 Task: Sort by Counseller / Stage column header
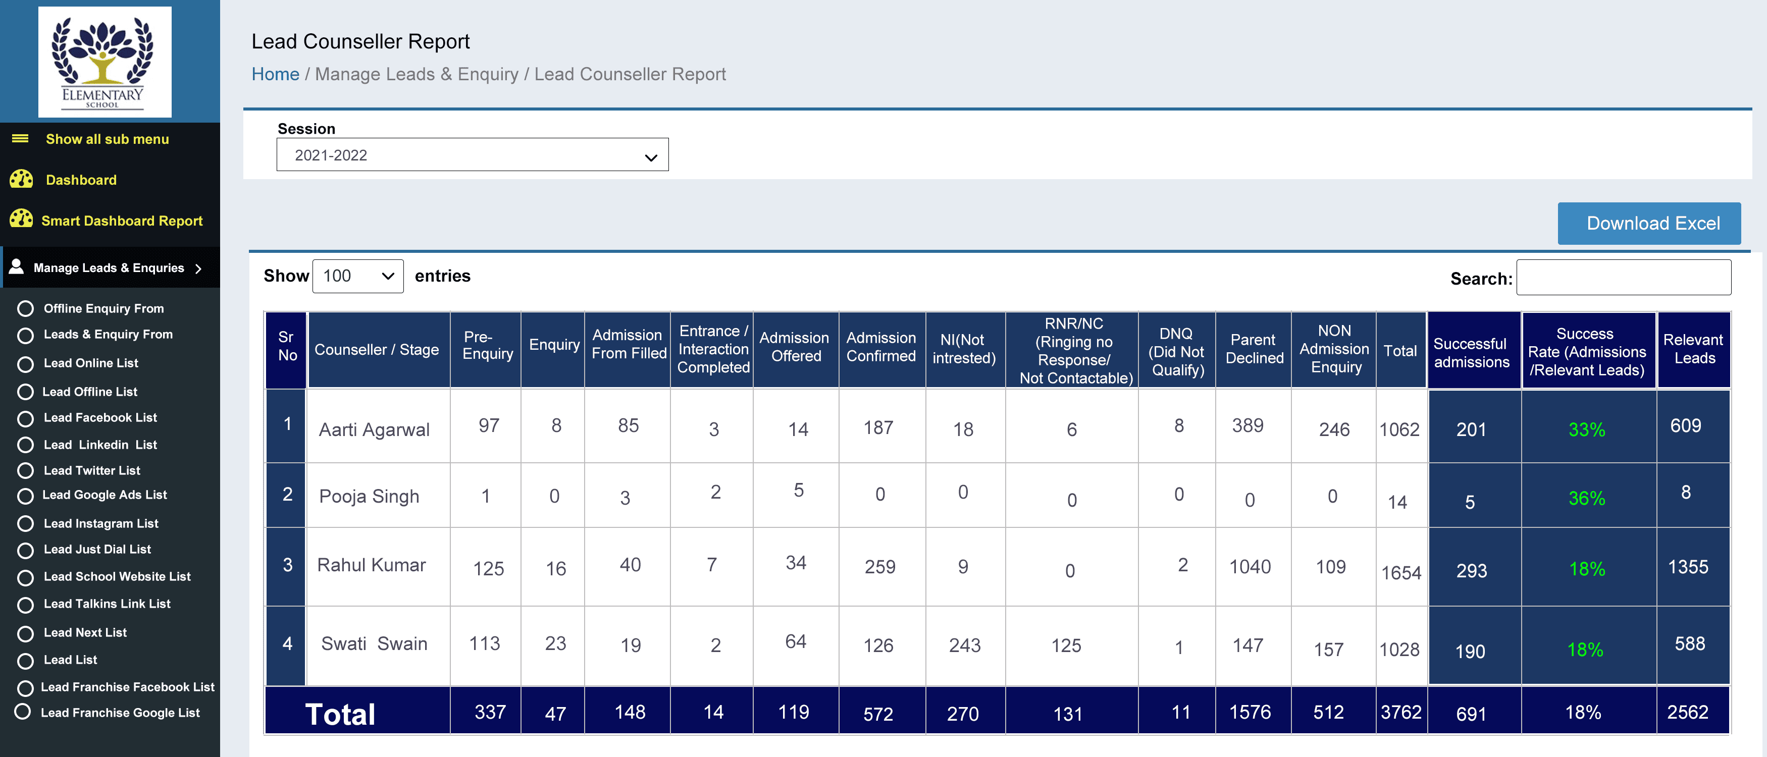[x=379, y=350]
